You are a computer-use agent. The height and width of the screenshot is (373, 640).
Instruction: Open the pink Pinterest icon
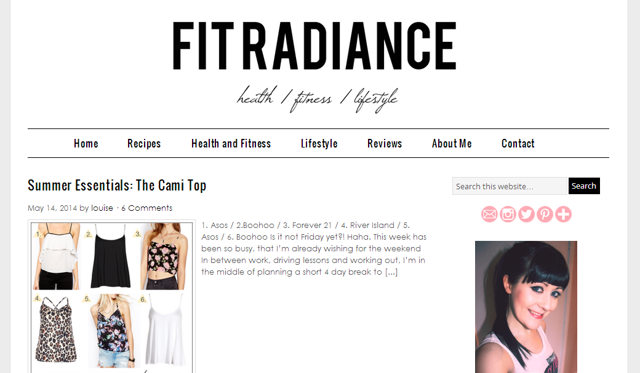545,214
